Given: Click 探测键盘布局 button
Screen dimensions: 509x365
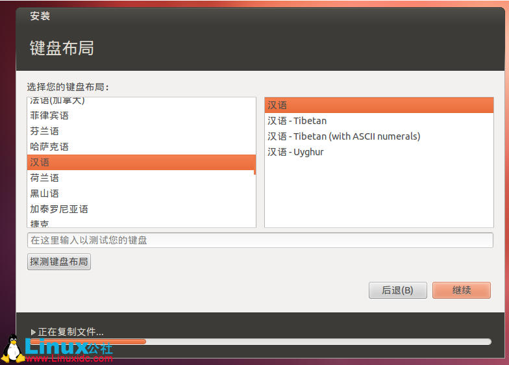Looking at the screenshot, I should point(58,262).
